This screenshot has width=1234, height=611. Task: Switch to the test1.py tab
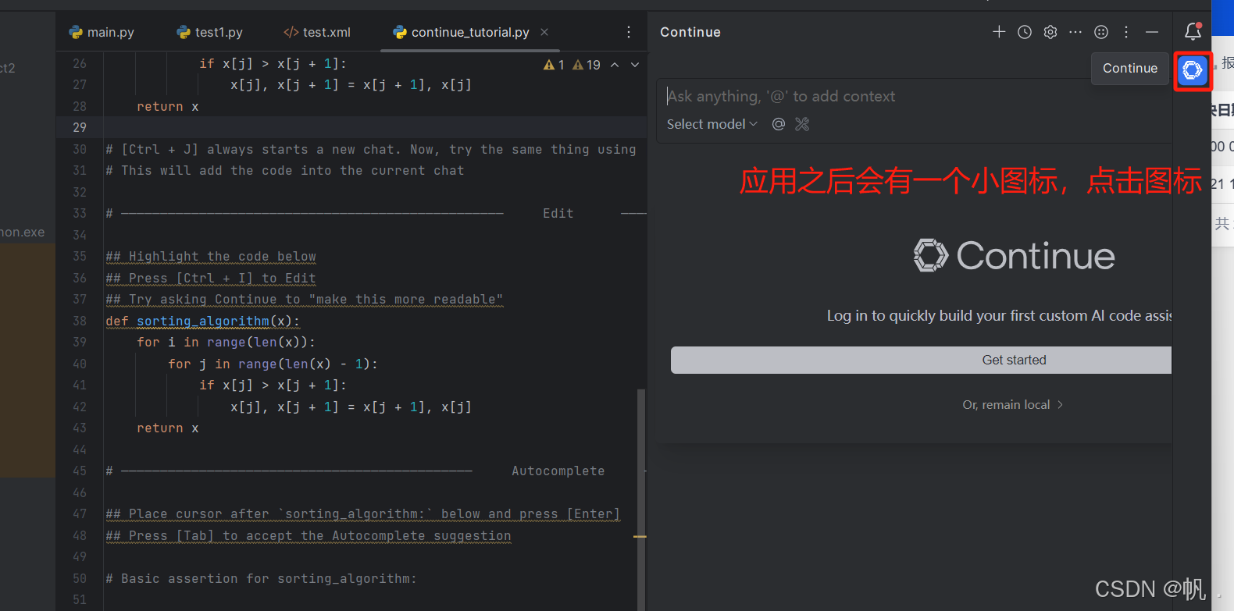[x=209, y=32]
